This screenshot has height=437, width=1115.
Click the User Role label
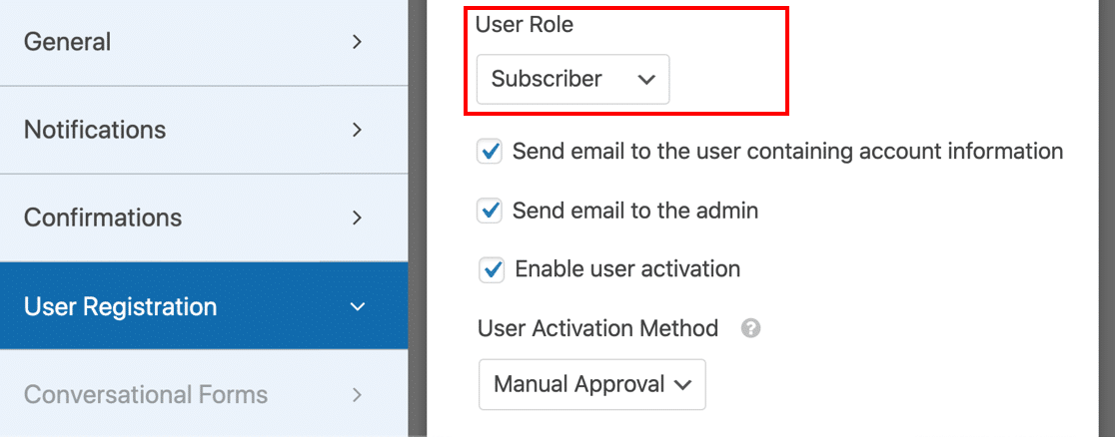click(x=525, y=25)
